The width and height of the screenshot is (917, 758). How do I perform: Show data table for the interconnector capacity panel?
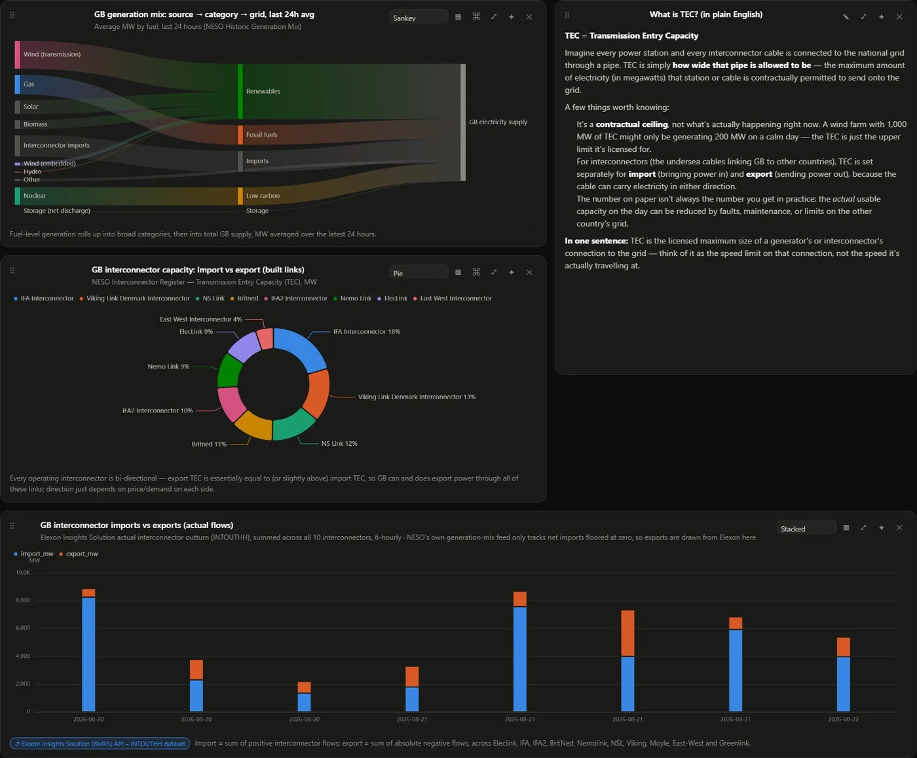point(458,272)
